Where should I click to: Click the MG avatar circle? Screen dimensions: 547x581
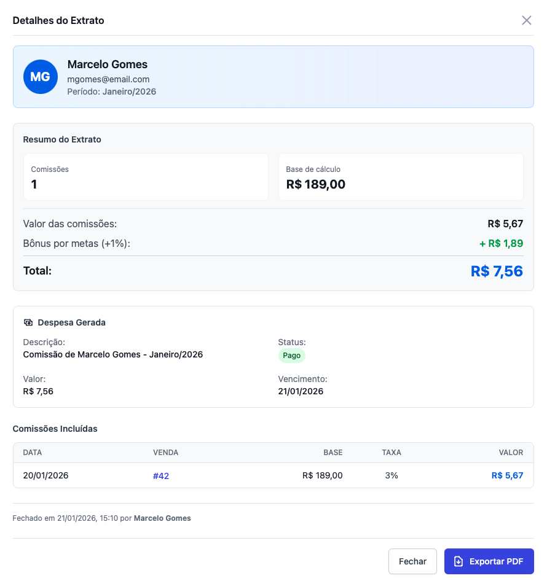click(40, 77)
